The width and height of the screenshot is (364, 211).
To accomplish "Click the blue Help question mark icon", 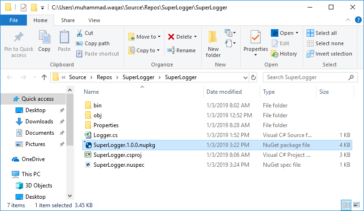I will [358, 20].
